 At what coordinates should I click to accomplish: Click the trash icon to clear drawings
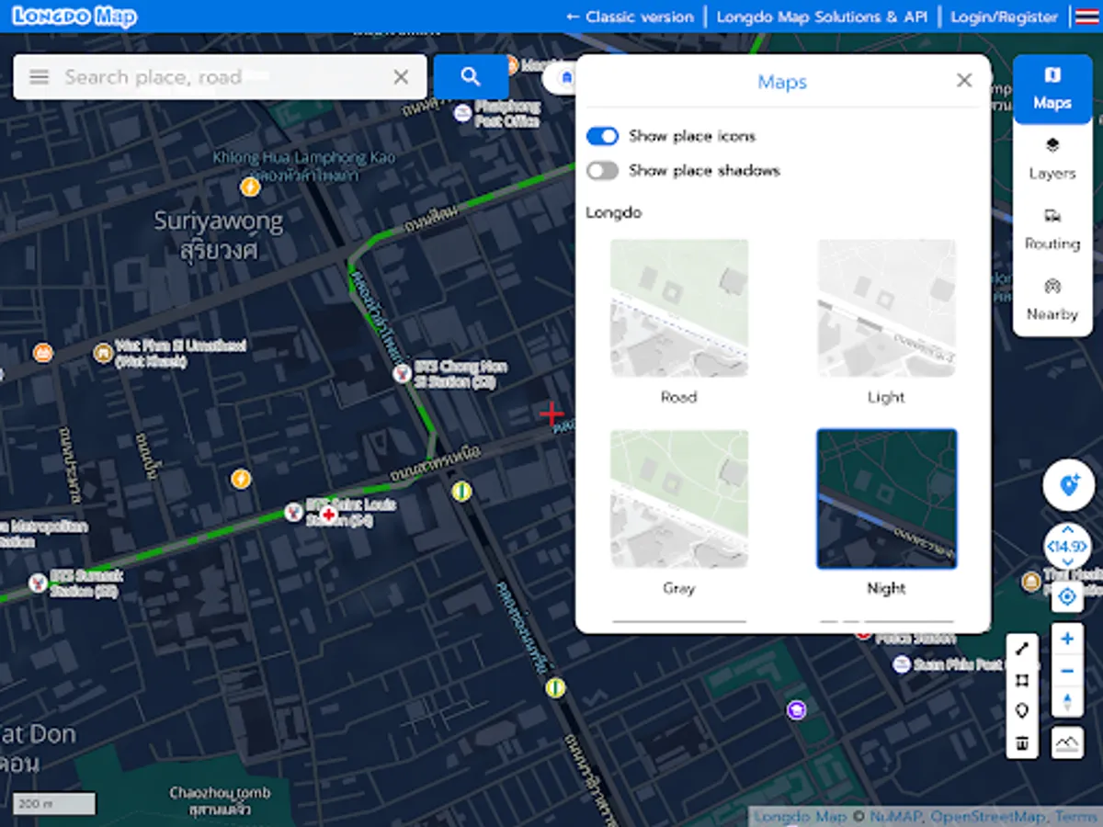coord(1022,744)
